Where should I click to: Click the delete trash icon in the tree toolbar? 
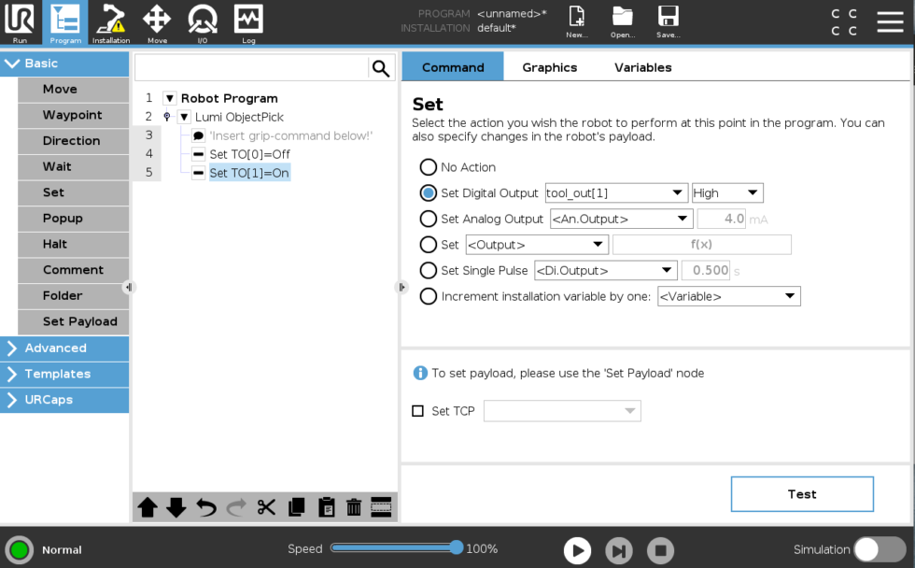coord(354,507)
